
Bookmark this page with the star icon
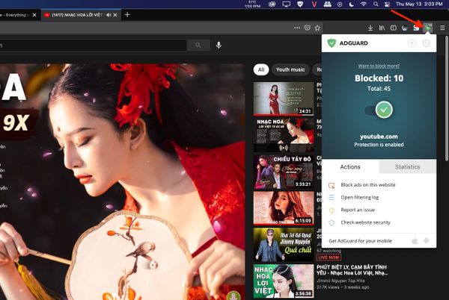click(319, 28)
